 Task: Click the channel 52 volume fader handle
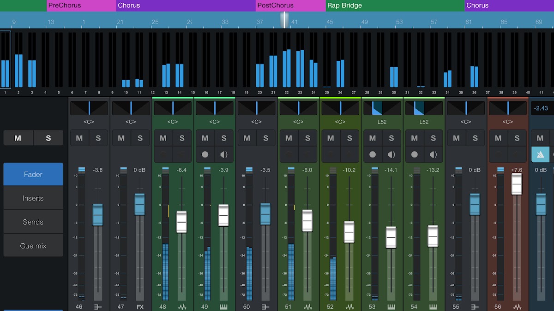point(349,232)
